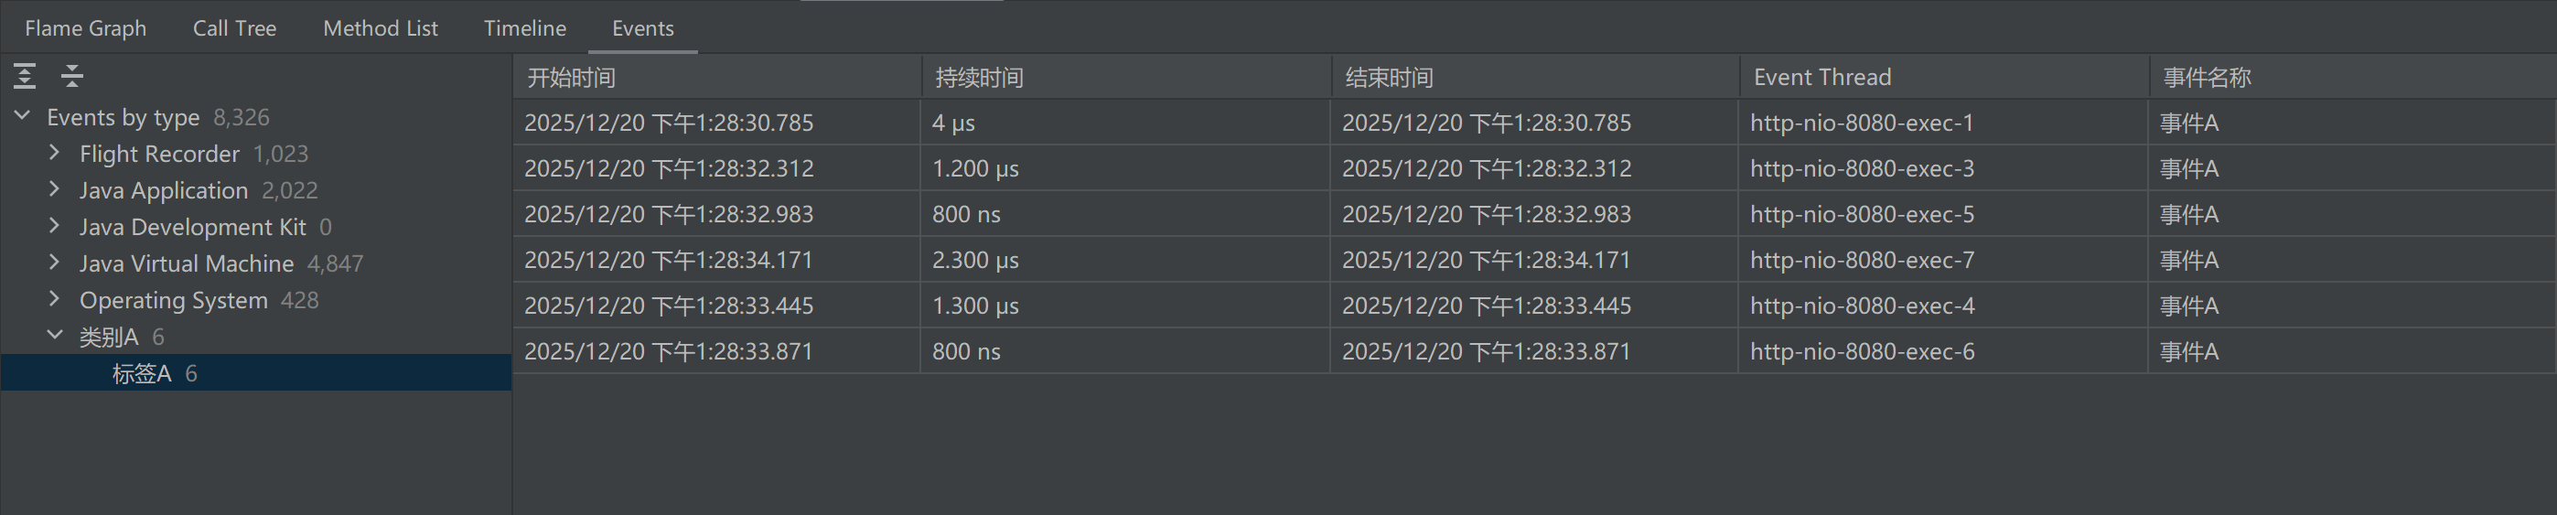Expand the Java Virtual Machine category
Viewport: 2557px width, 515px height.
tap(56, 263)
